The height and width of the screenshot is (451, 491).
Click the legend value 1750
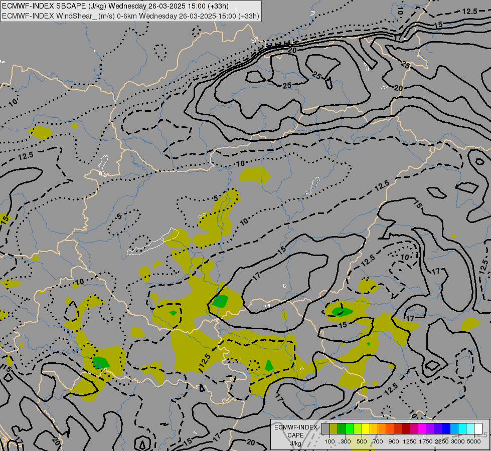click(426, 441)
